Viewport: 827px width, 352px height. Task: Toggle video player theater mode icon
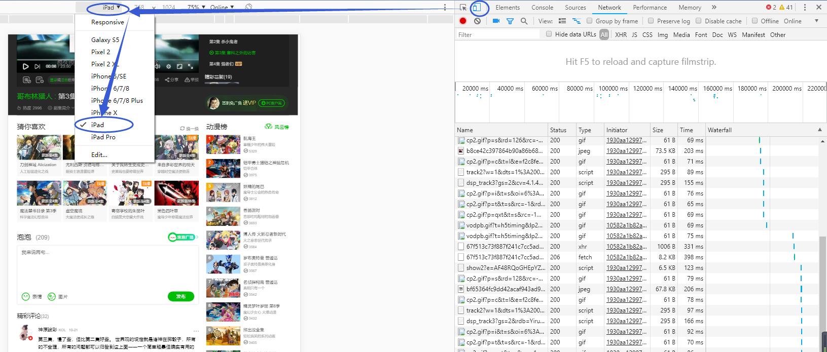tap(179, 66)
